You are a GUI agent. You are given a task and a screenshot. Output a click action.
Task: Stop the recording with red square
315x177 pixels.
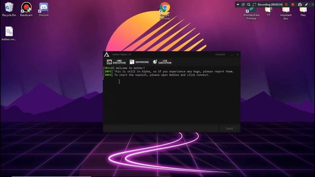pyautogui.click(x=293, y=4)
